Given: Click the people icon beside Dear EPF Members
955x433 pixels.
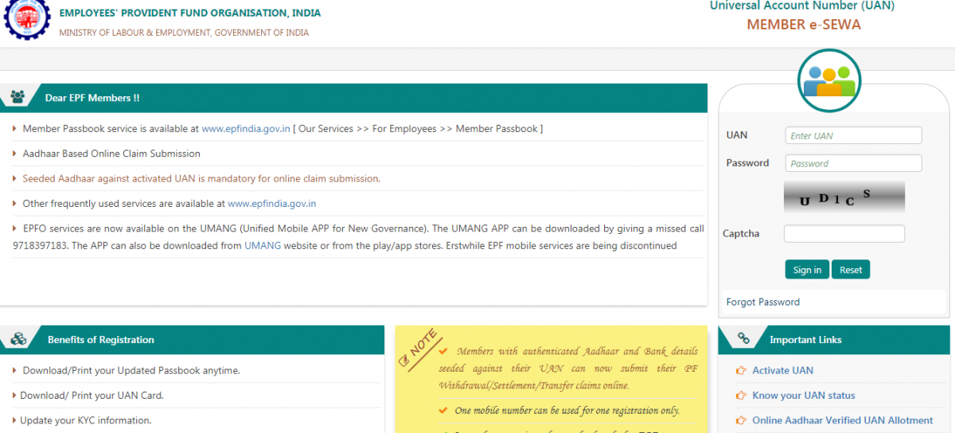Looking at the screenshot, I should tap(18, 97).
